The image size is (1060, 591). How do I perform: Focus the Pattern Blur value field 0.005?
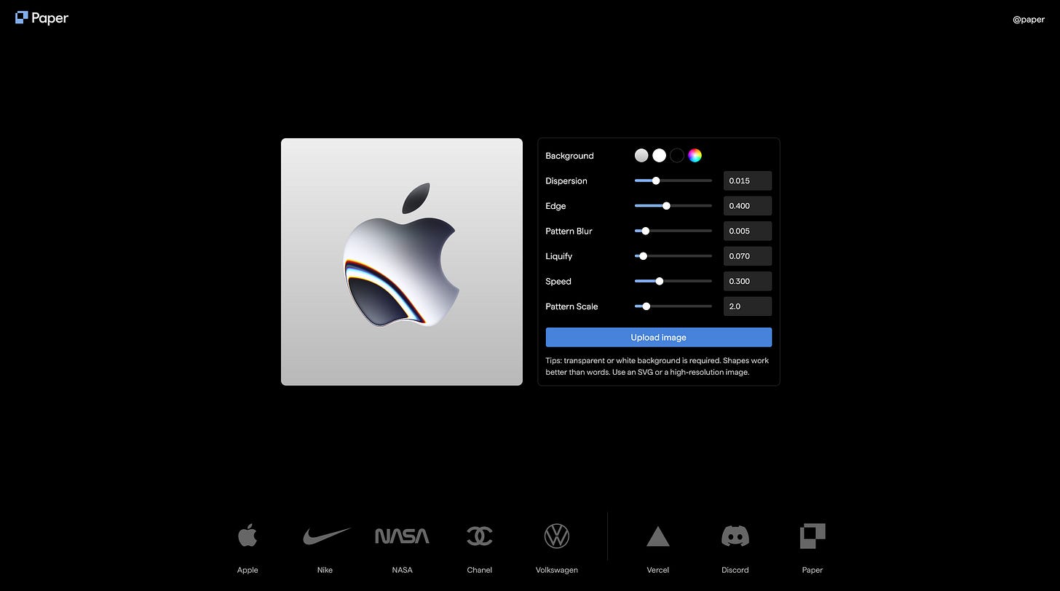pyautogui.click(x=748, y=231)
